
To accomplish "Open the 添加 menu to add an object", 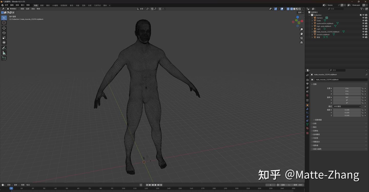I will (x=33, y=9).
